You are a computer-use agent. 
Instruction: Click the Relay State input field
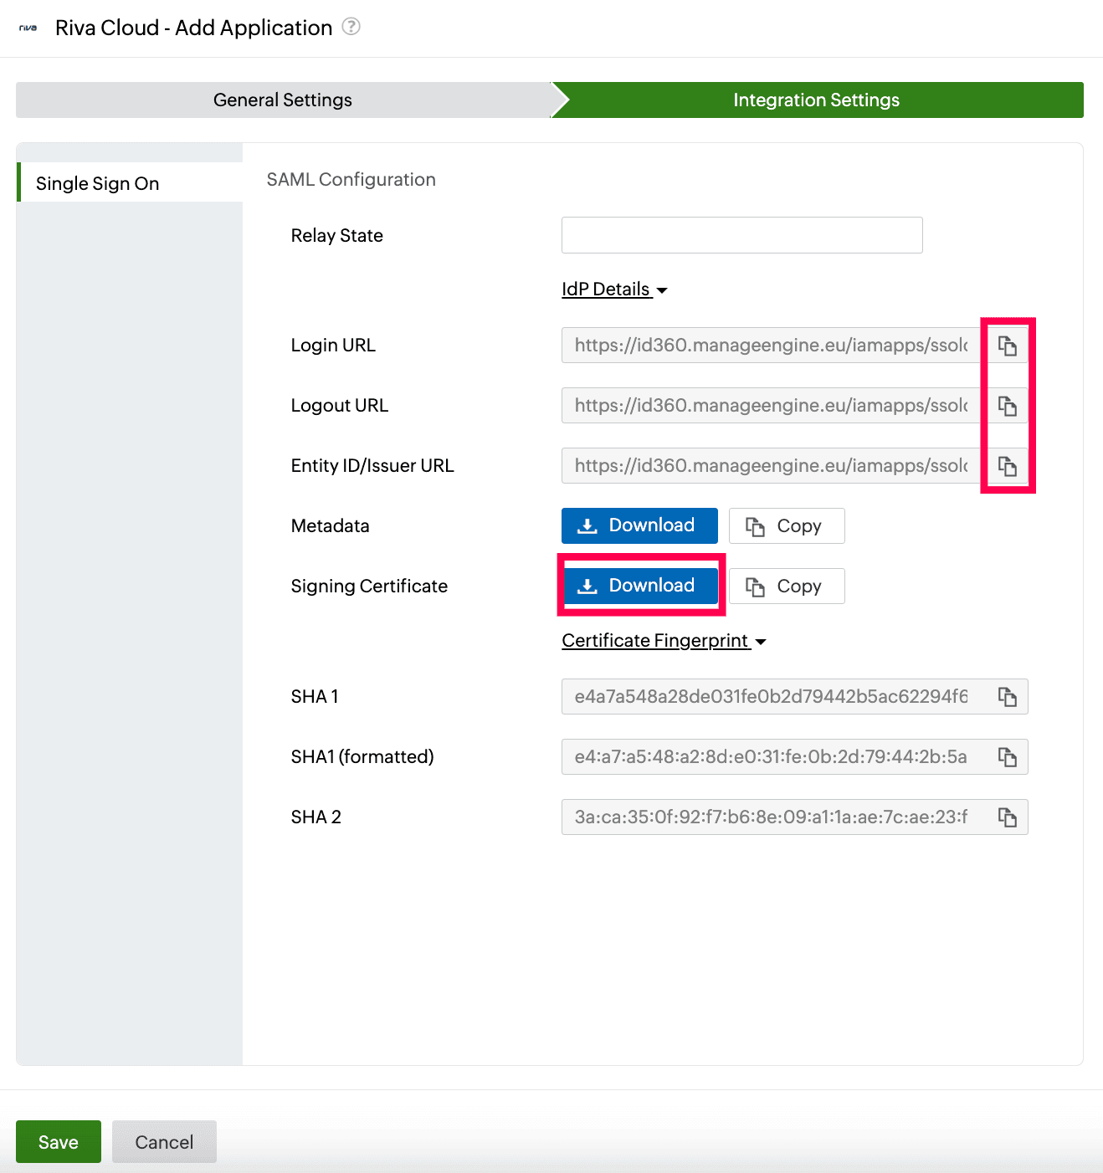pyautogui.click(x=741, y=235)
